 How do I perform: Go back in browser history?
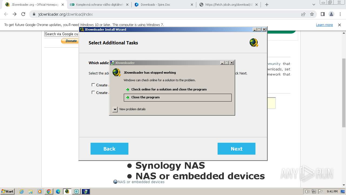click(x=6, y=14)
